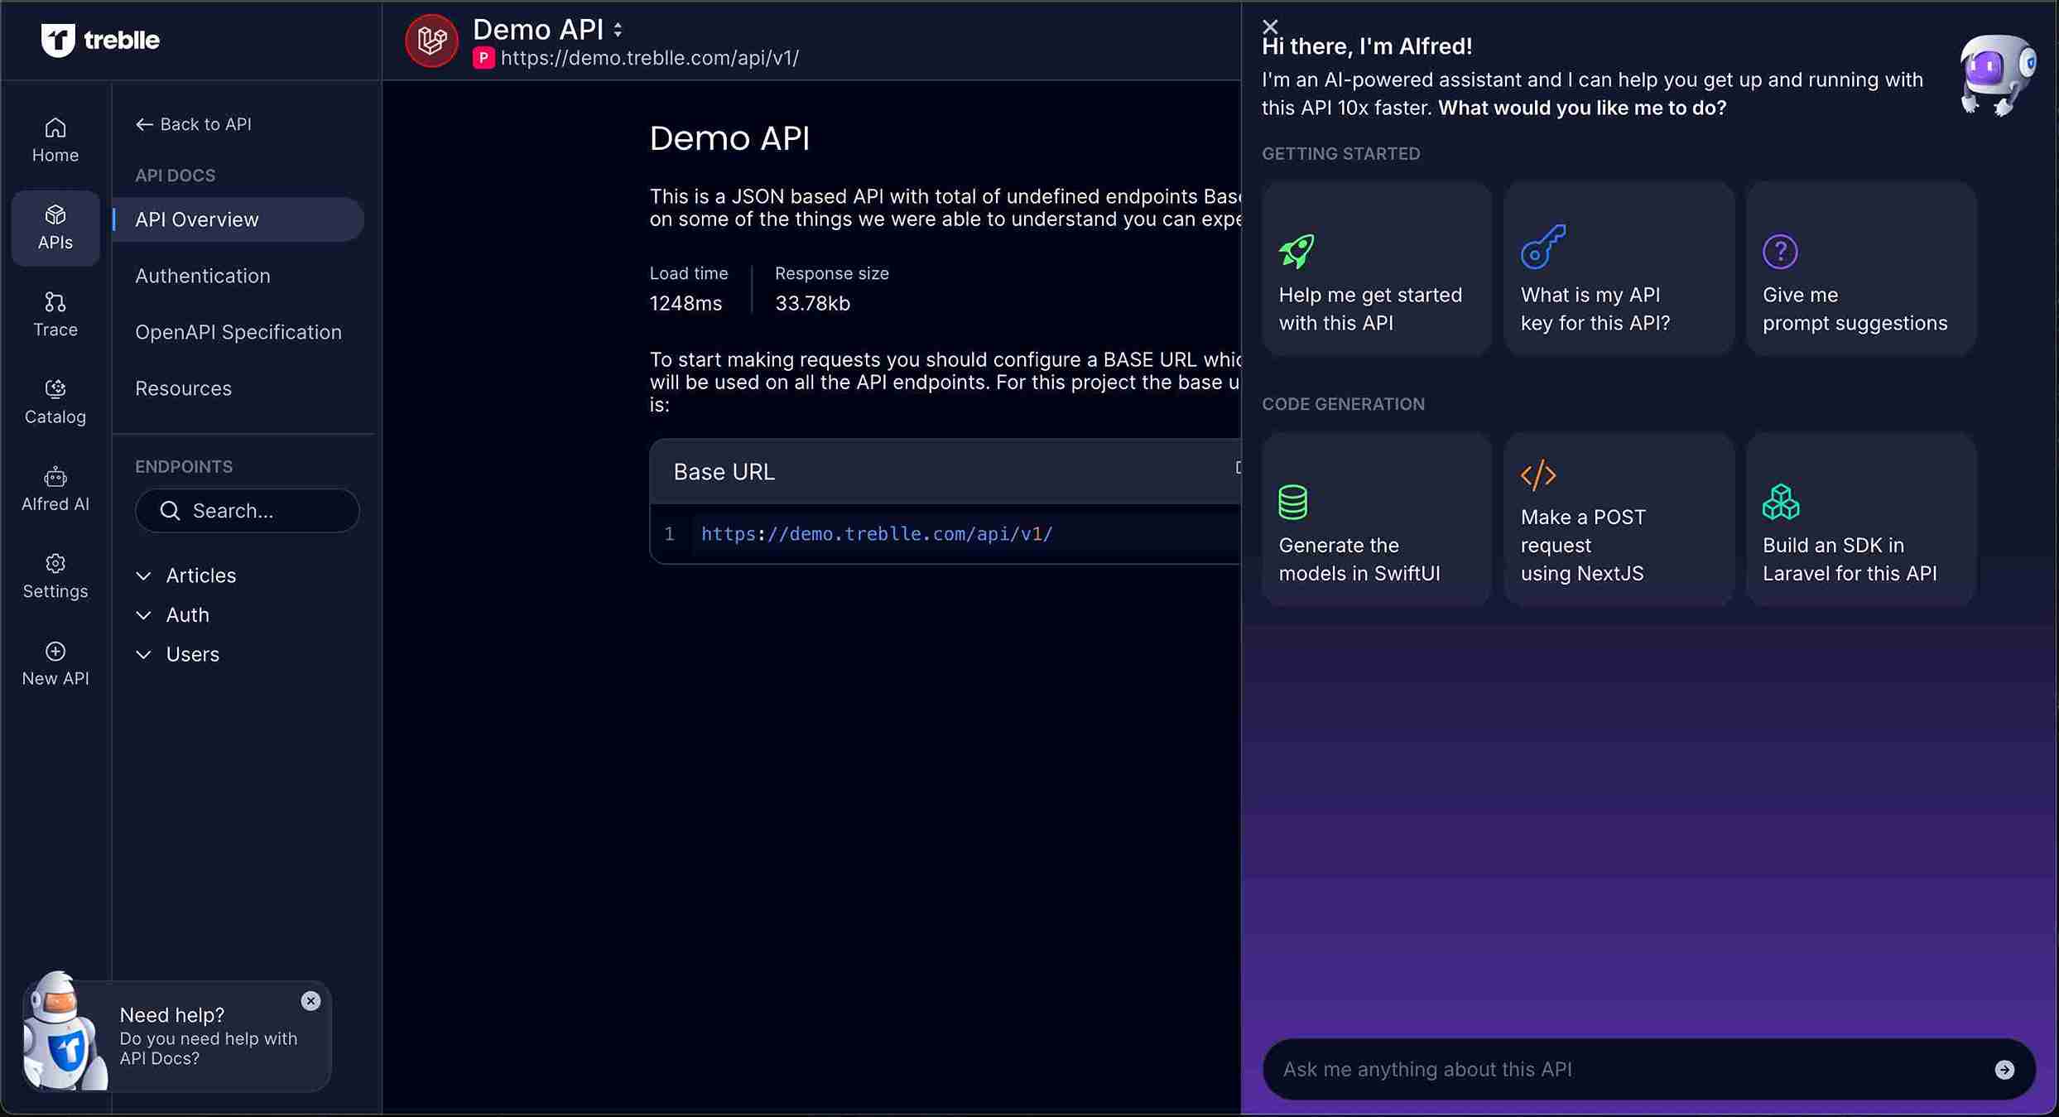
Task: Select the APIs icon in the sidebar
Action: point(54,226)
